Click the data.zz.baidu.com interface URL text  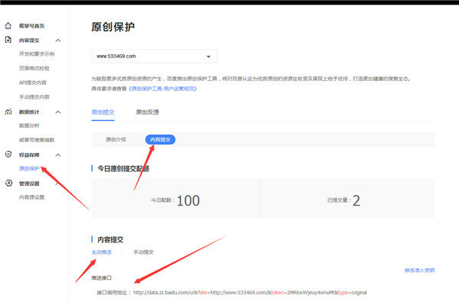[x=250, y=292]
